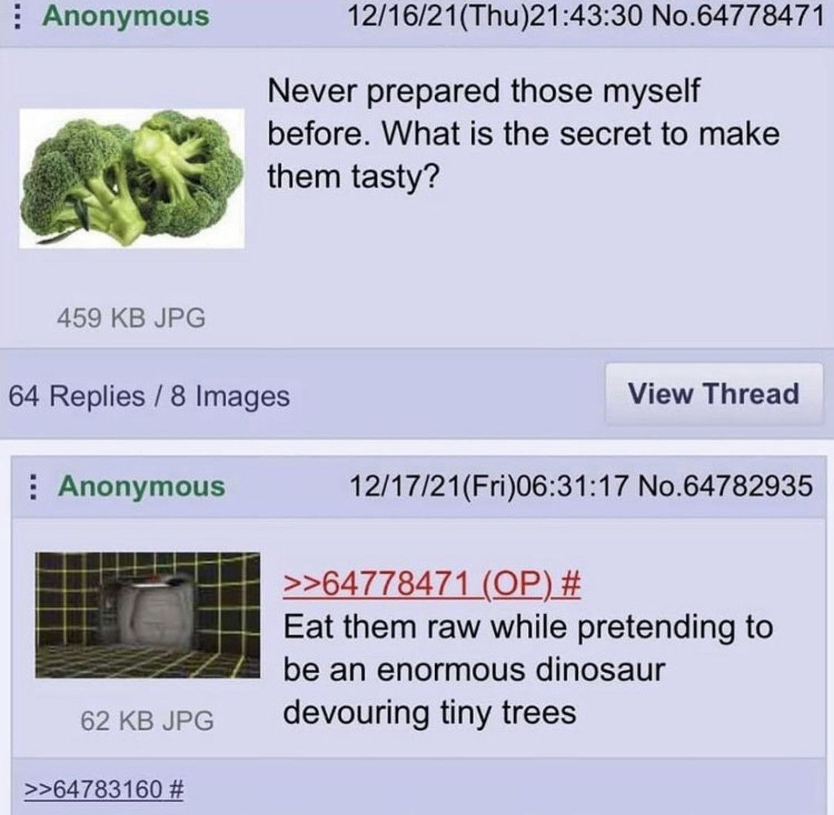
Task: Open the grid room image thumbnail
Action: tap(147, 615)
